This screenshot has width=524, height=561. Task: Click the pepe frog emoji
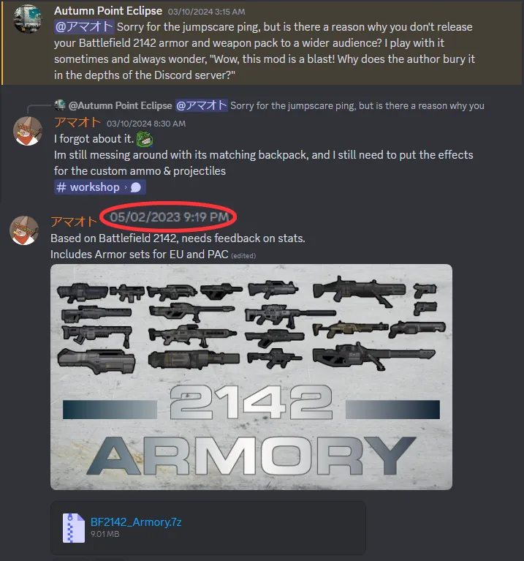pyautogui.click(x=145, y=139)
